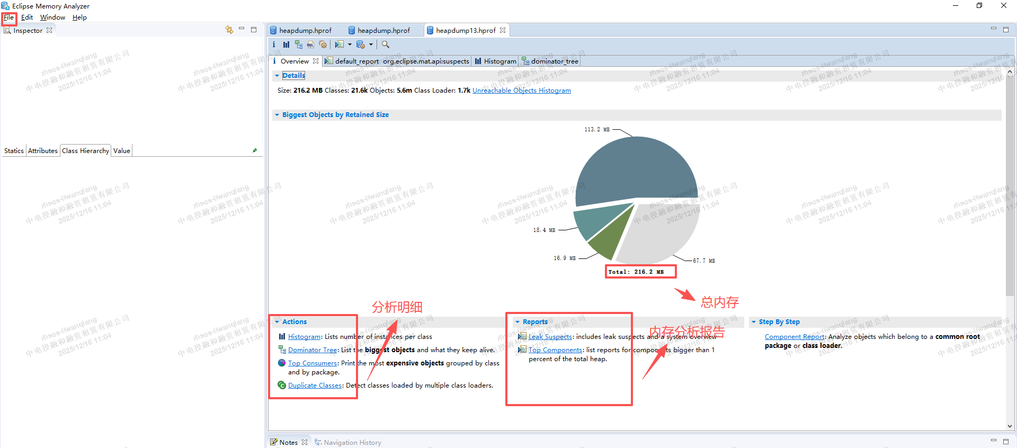Select the Value tab in Inspector
This screenshot has height=448, width=1017.
pos(122,150)
